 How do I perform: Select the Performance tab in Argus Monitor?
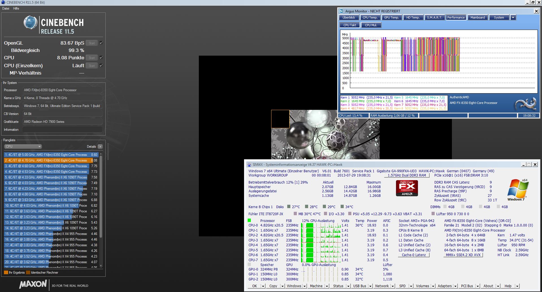pyautogui.click(x=456, y=18)
